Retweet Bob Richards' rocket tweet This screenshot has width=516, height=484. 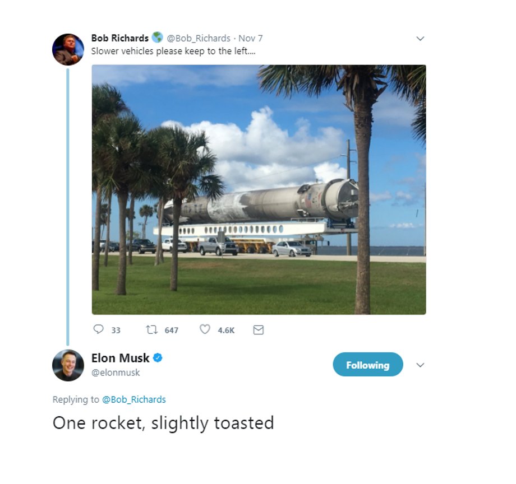151,329
